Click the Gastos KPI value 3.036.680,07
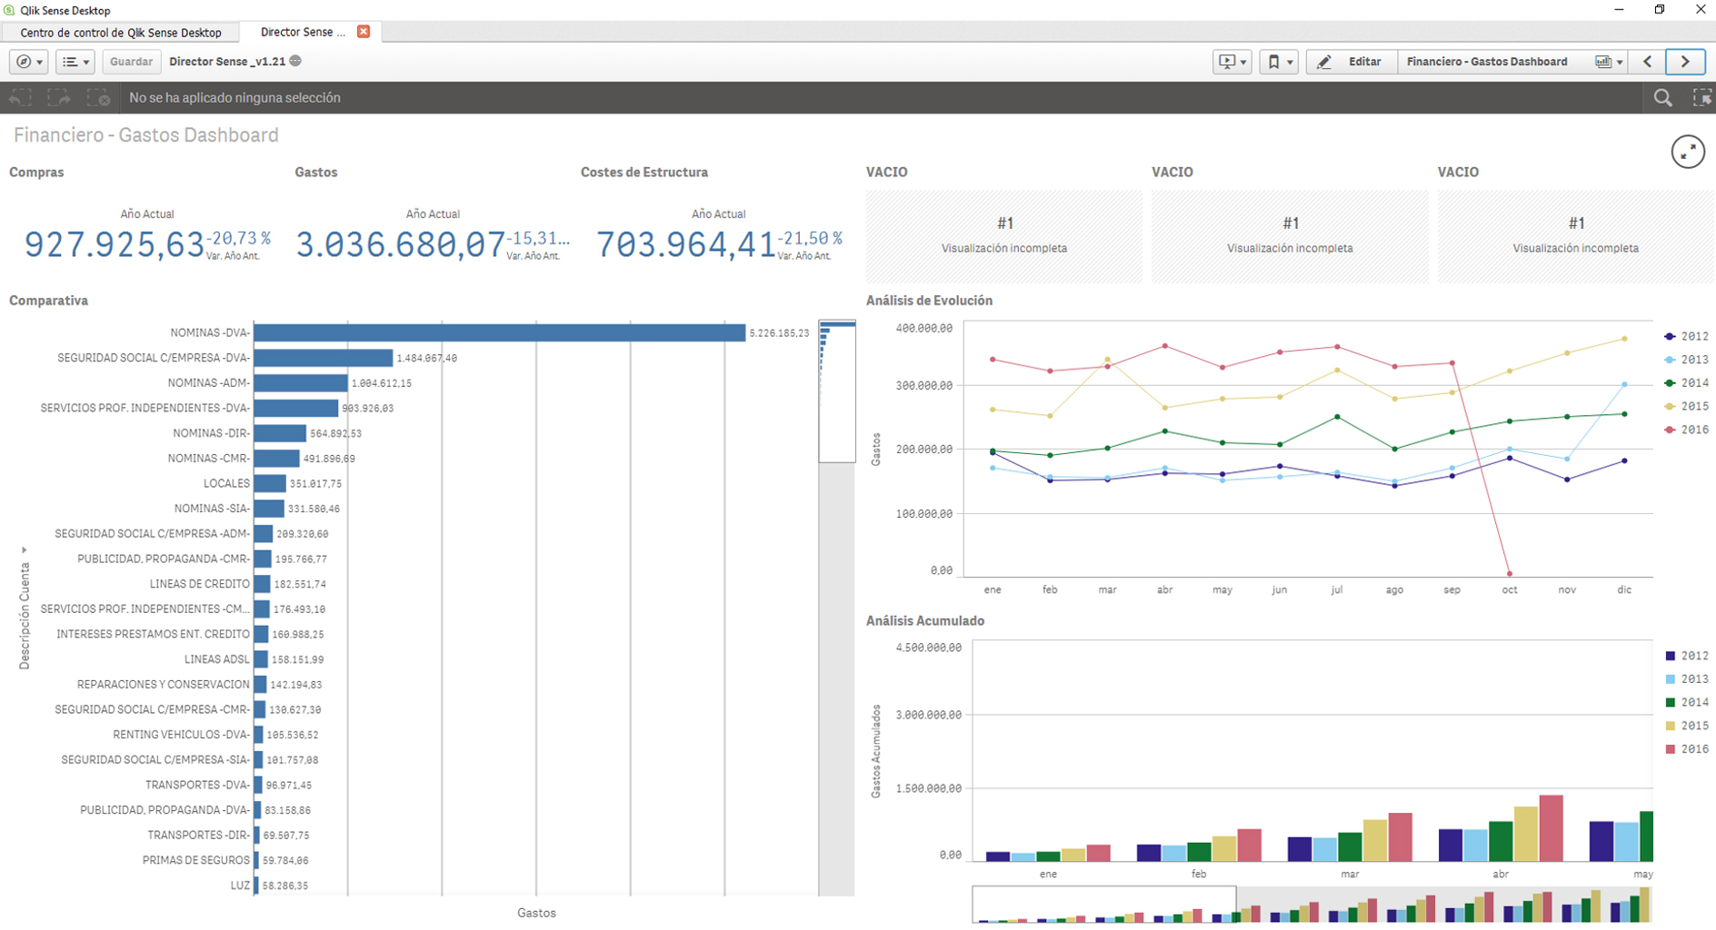Viewport: 1716px width, 930px height. coord(401,244)
